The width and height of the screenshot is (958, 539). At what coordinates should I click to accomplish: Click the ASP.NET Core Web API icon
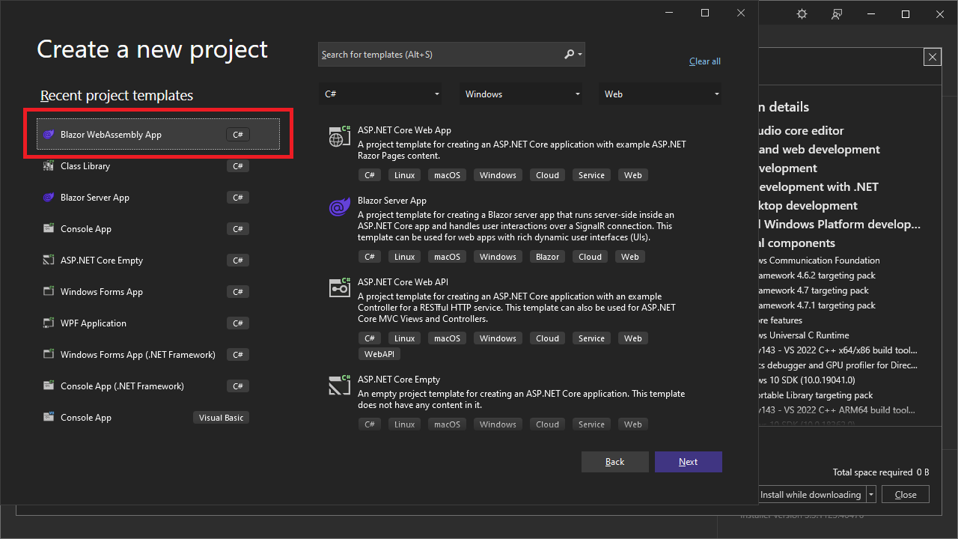340,288
